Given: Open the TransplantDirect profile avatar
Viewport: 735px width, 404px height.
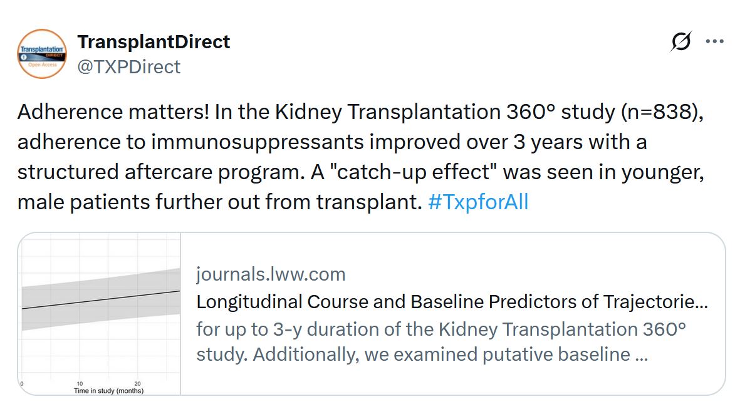Looking at the screenshot, I should point(42,54).
